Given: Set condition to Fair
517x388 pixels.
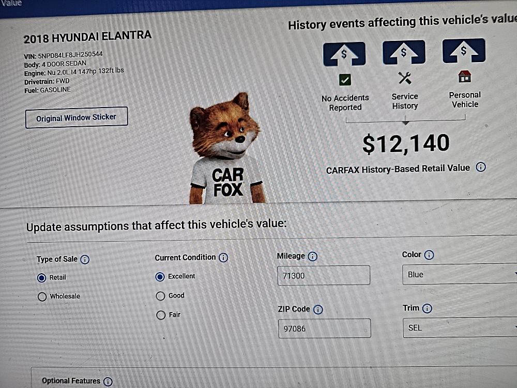Looking at the screenshot, I should tap(161, 315).
